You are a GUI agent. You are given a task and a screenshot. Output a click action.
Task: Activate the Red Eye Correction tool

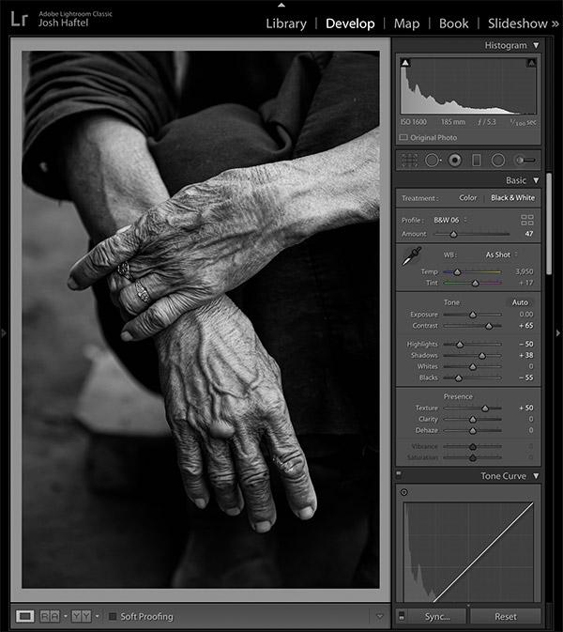point(455,161)
